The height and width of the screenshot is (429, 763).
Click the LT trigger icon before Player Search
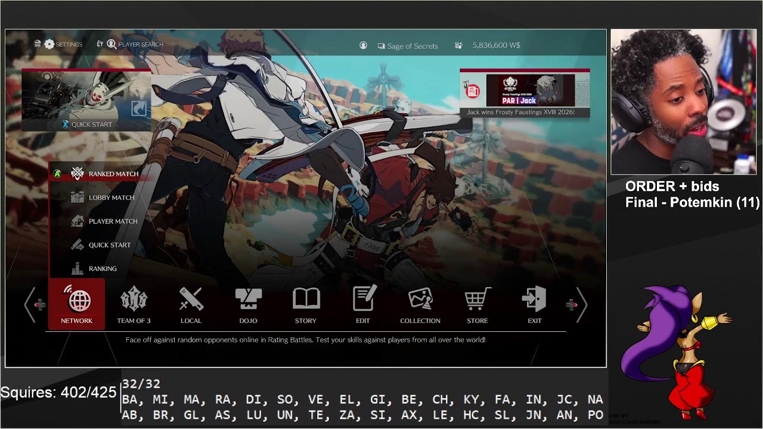point(100,44)
